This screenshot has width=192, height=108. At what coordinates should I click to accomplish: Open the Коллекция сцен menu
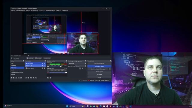(x=50, y=10)
